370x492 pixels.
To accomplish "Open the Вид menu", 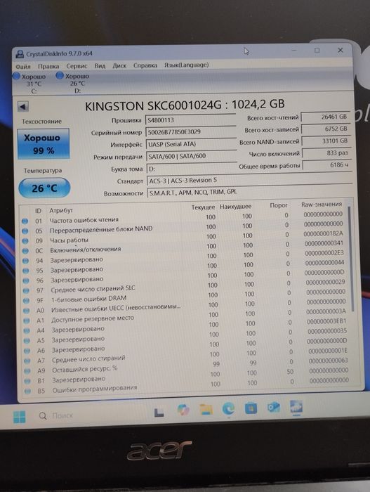I will [x=100, y=65].
